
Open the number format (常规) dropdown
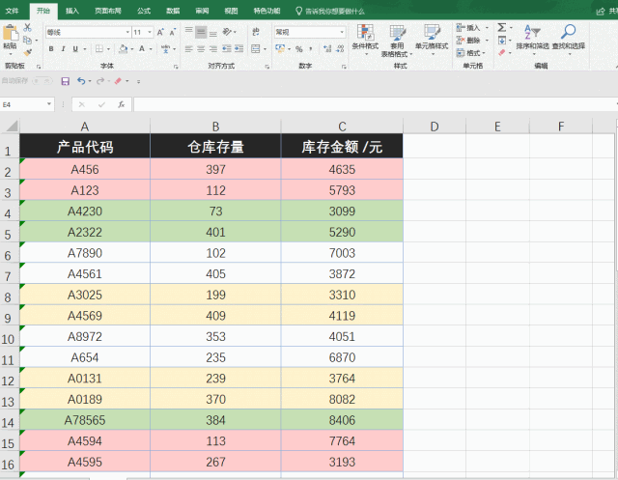(x=342, y=32)
